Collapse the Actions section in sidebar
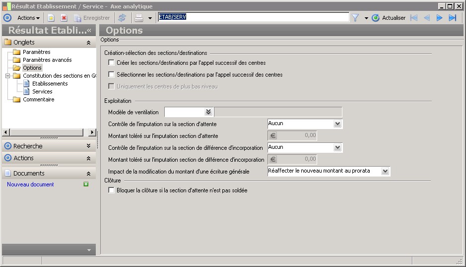The height and width of the screenshot is (267, 466). click(x=88, y=158)
